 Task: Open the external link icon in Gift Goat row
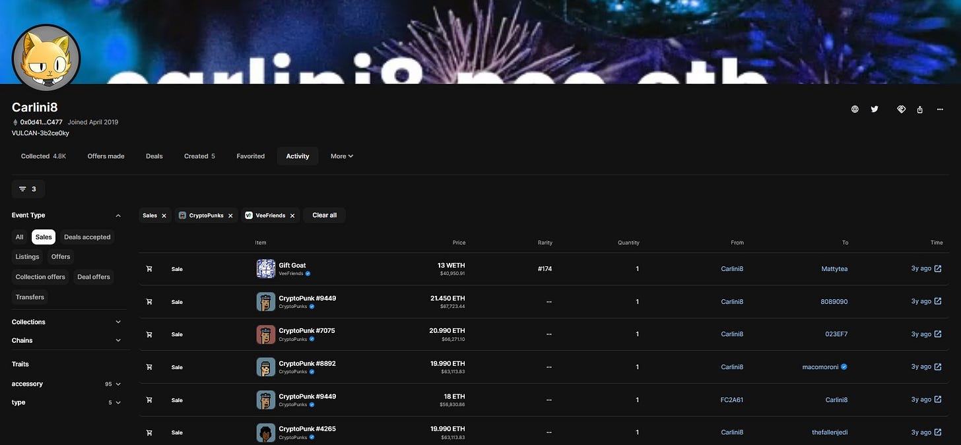coord(938,269)
